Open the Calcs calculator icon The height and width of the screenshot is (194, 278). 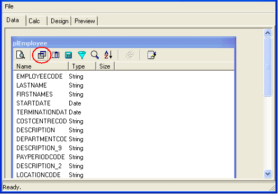[x=68, y=55]
